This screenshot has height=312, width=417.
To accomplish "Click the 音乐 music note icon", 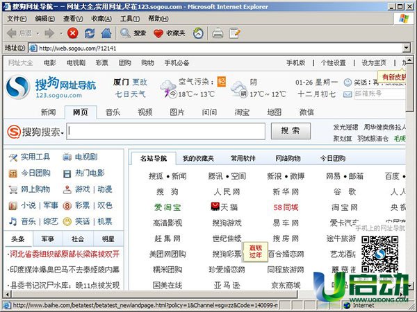I will pos(13,221).
